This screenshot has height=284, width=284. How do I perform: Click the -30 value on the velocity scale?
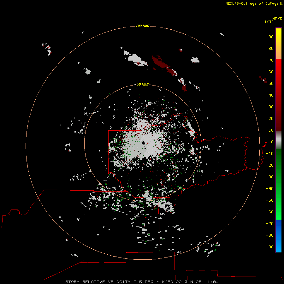tap(270, 177)
